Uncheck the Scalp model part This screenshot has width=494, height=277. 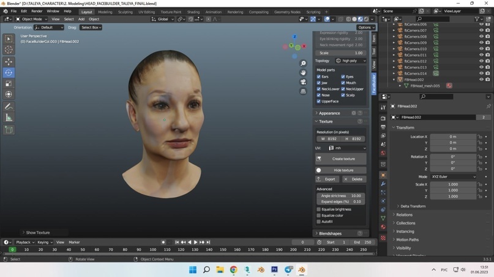343,95
